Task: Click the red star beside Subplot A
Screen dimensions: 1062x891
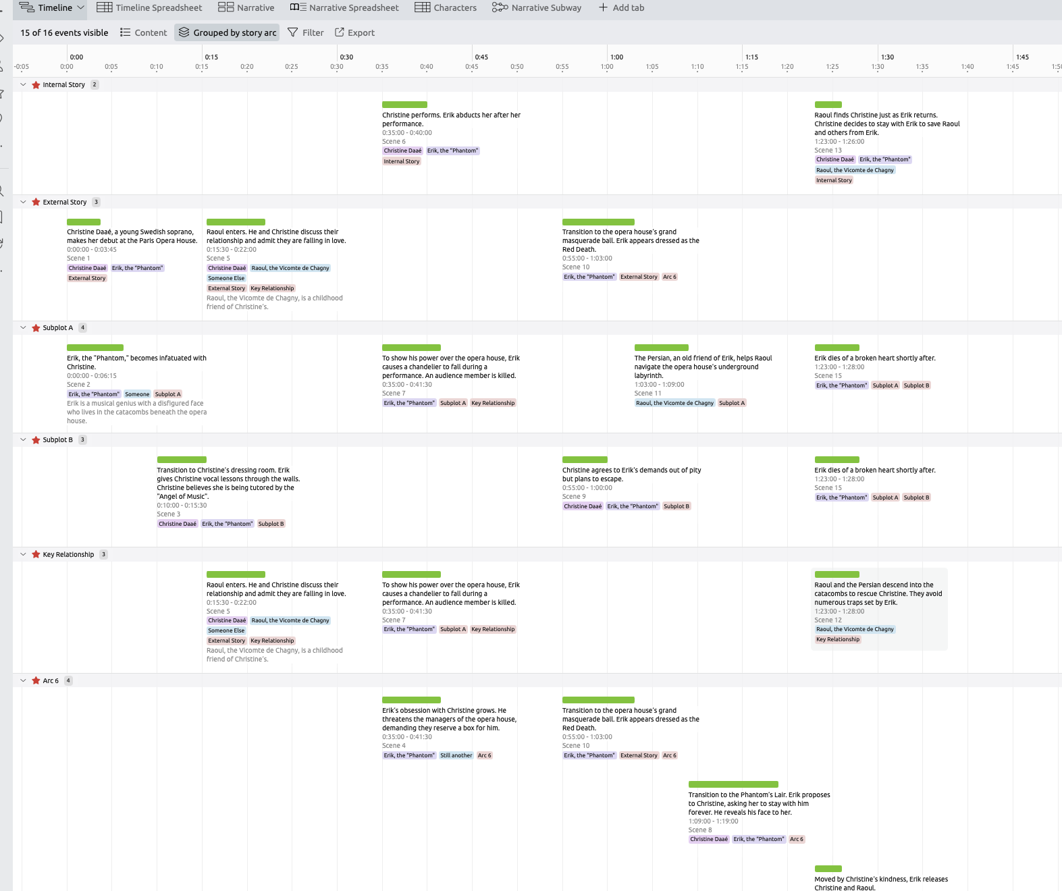Action: [36, 328]
